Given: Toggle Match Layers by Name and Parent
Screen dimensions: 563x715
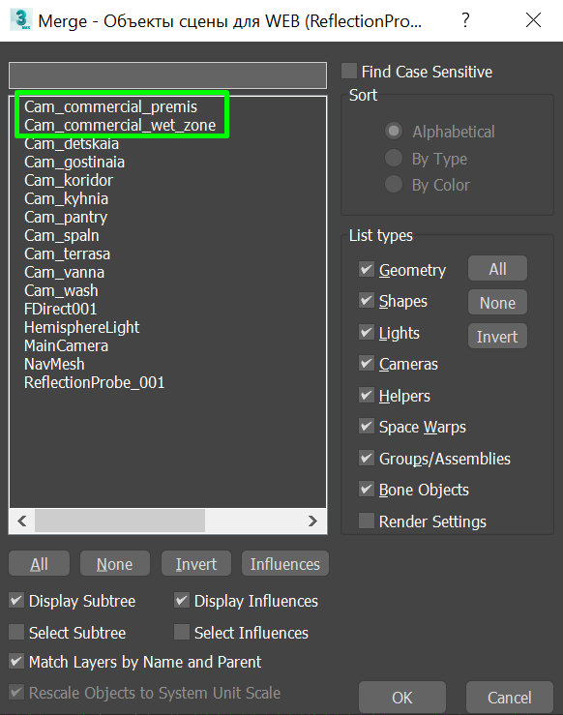Looking at the screenshot, I should click(x=16, y=661).
